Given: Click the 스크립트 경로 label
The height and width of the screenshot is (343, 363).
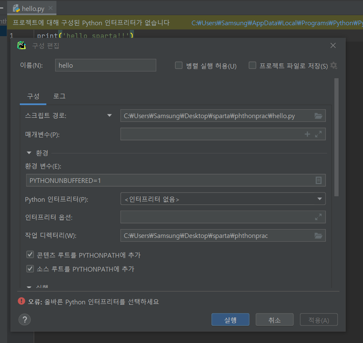Looking at the screenshot, I should click(x=45, y=115).
